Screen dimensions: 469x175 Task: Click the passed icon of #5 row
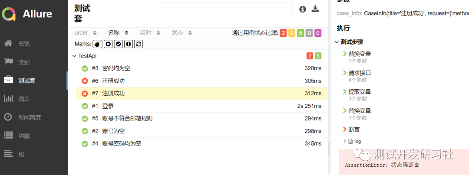click(85, 119)
